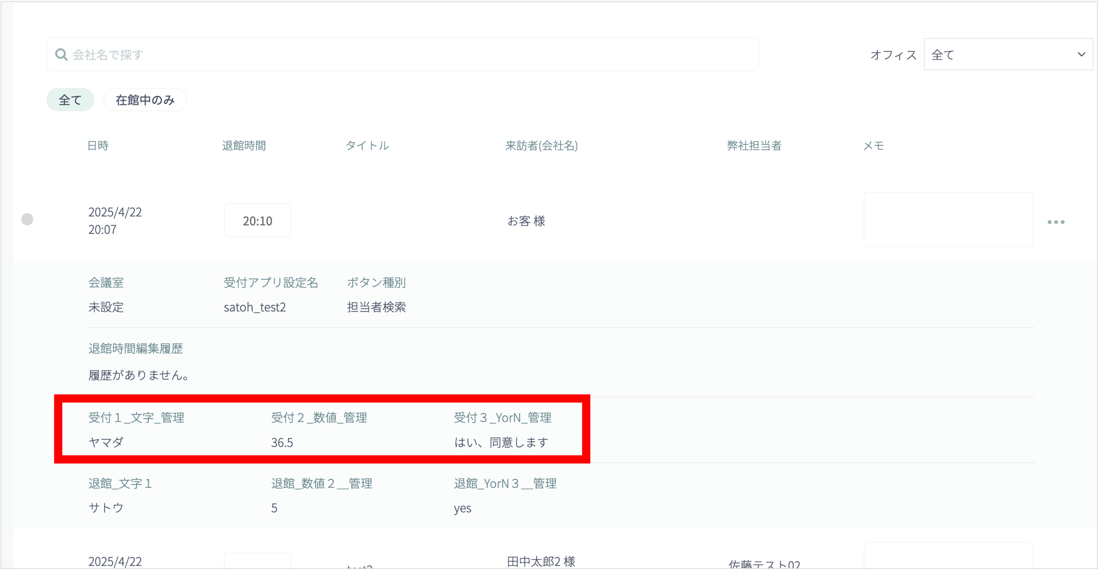Click the 36.5 value
1099x571 pixels.
click(x=282, y=443)
